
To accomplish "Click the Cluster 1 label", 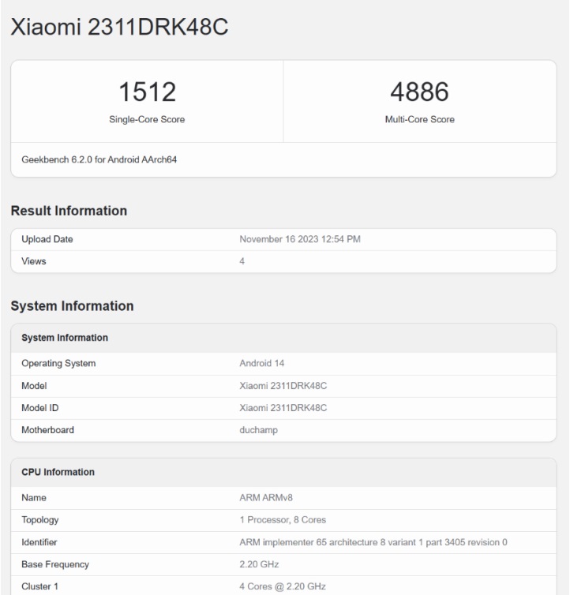I will 40,586.
